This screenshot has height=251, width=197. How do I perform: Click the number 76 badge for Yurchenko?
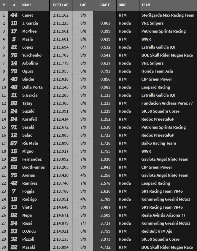14,55
